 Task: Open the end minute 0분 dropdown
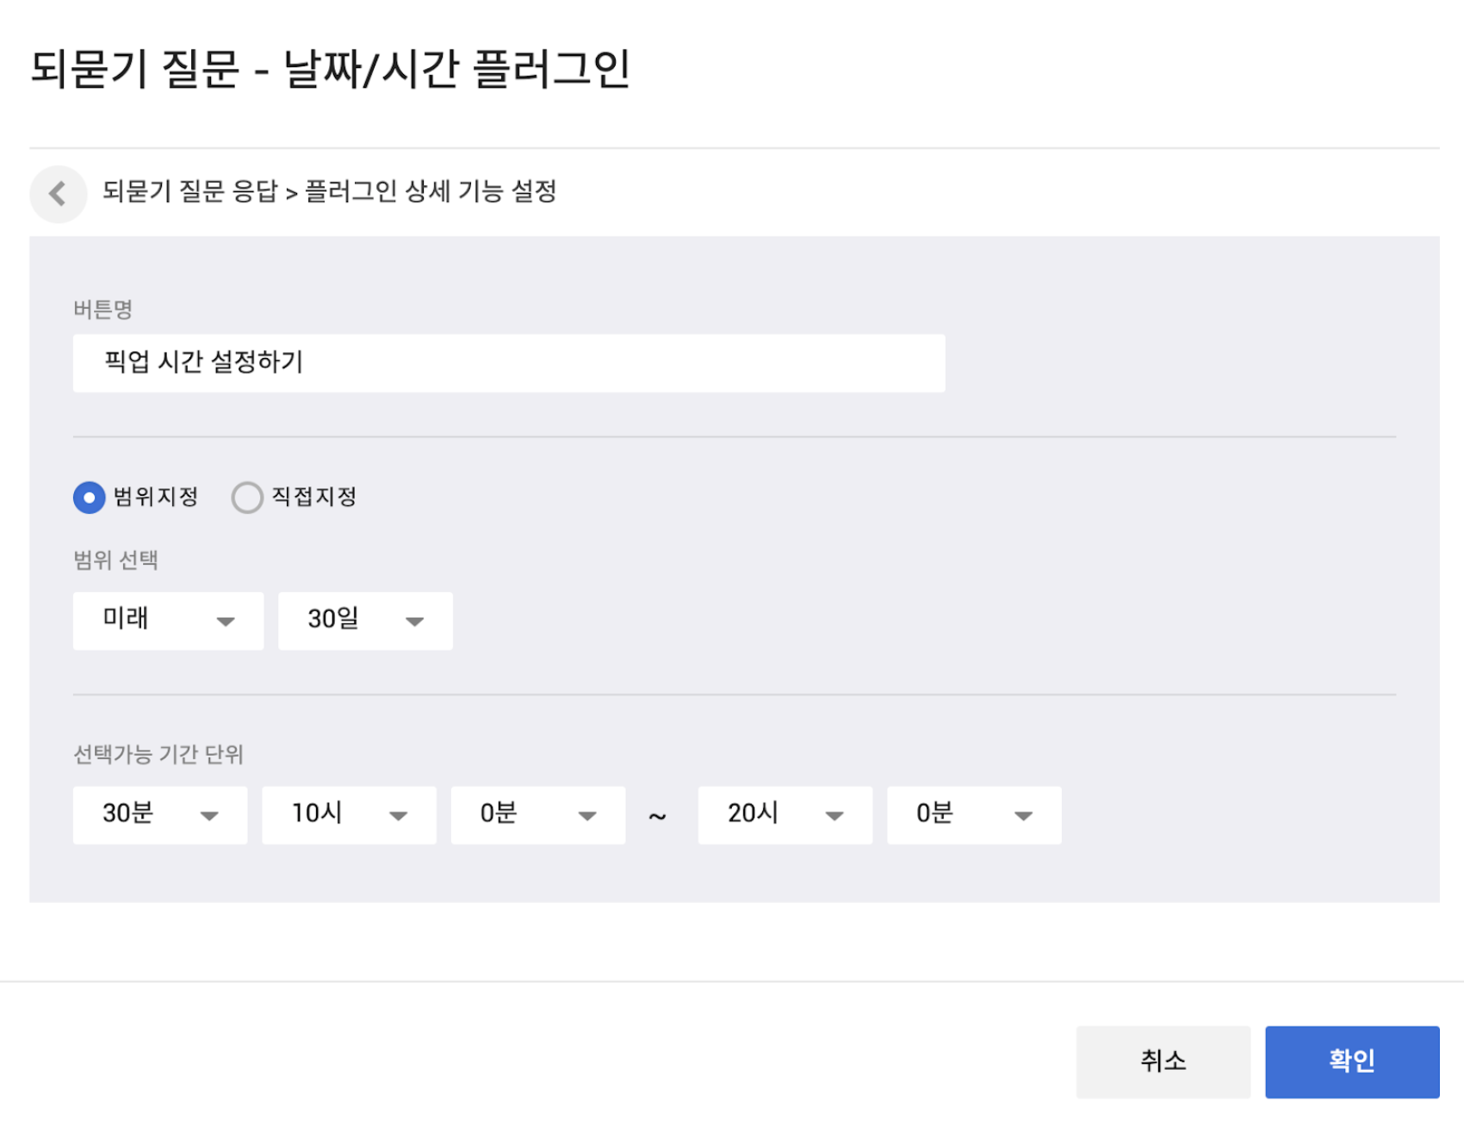(x=973, y=814)
